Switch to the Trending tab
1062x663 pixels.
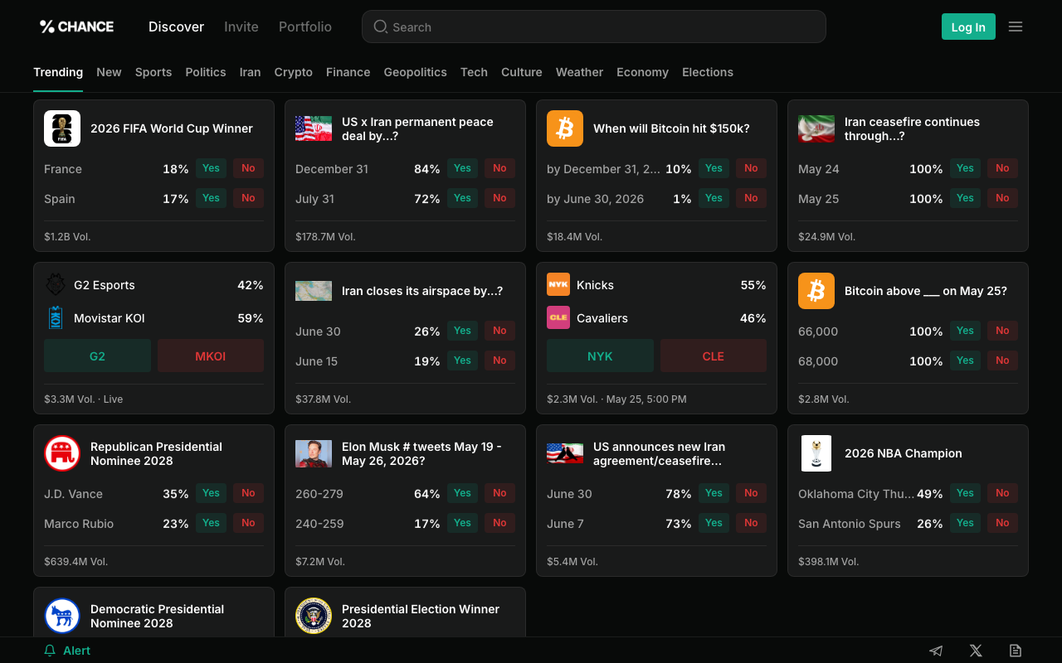(x=58, y=72)
